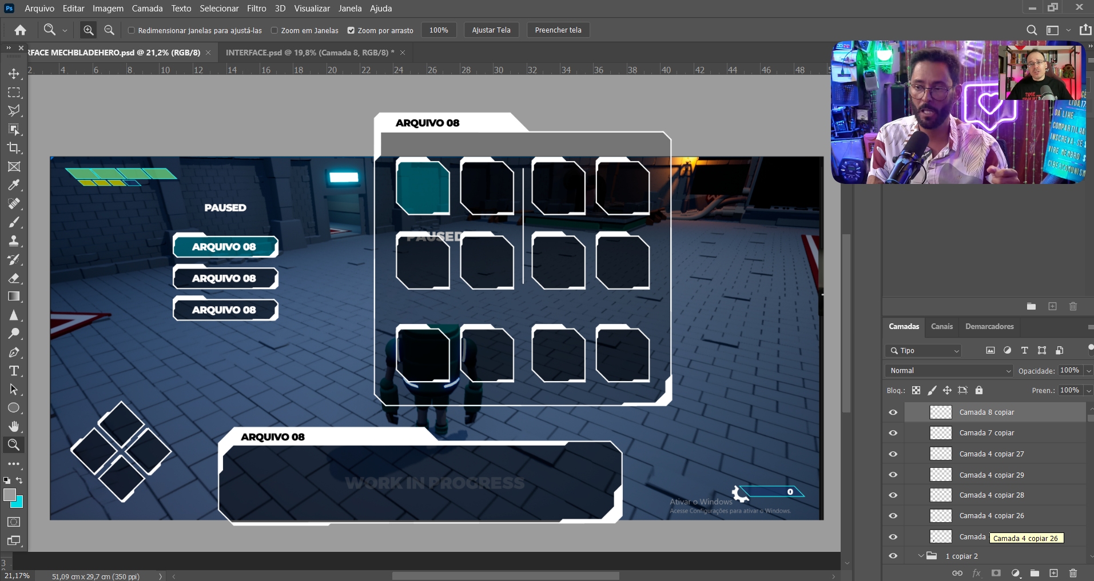Activate the Horizontal Type tool
Screen dimensions: 1094x581
[x=14, y=371]
